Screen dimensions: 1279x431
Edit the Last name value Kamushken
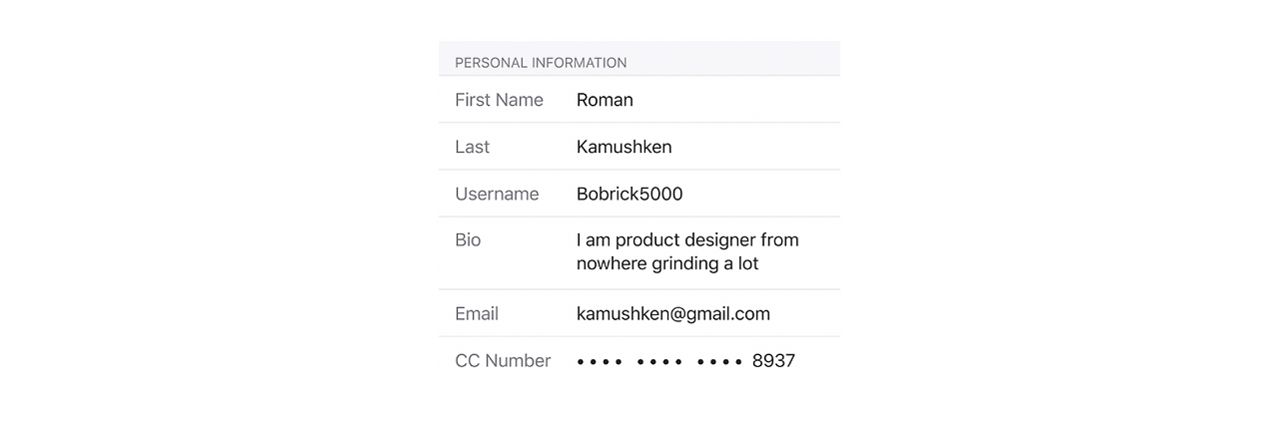(x=624, y=147)
